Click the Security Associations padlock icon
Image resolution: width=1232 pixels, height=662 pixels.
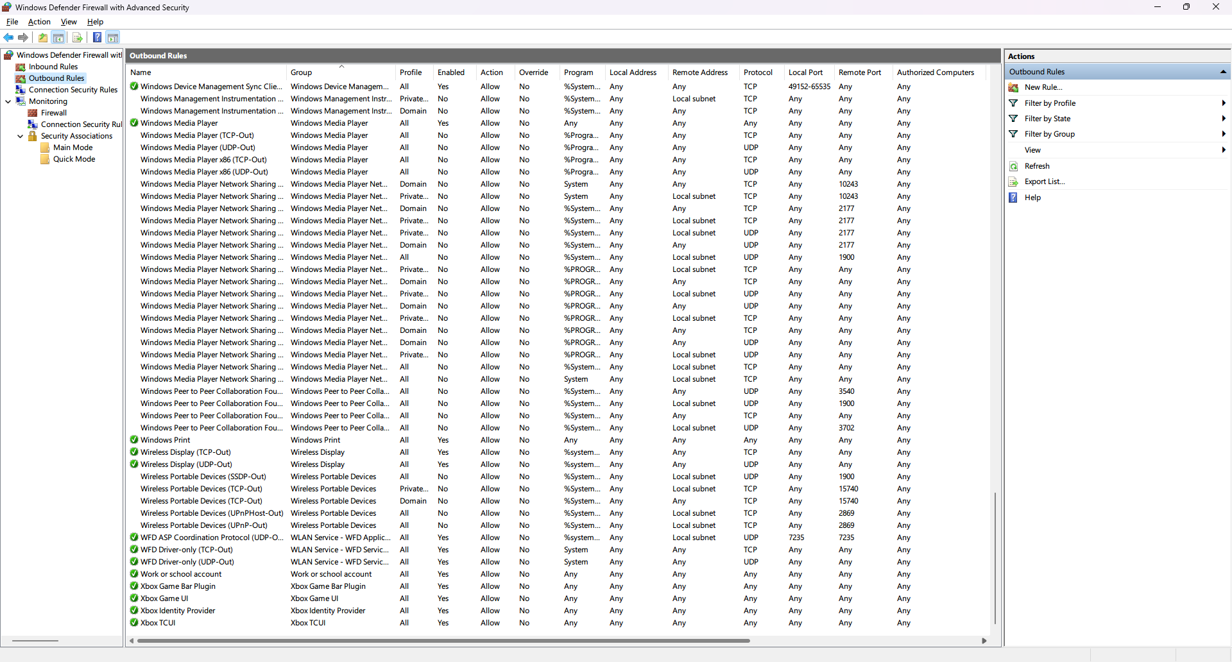tap(33, 136)
